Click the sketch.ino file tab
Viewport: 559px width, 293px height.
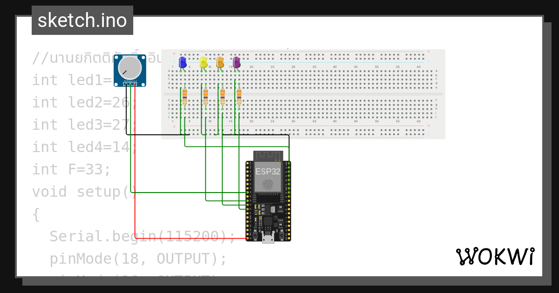[x=82, y=20]
